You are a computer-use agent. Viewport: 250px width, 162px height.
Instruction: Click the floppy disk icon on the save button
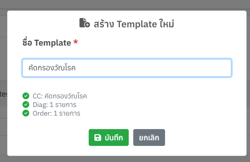(98, 137)
